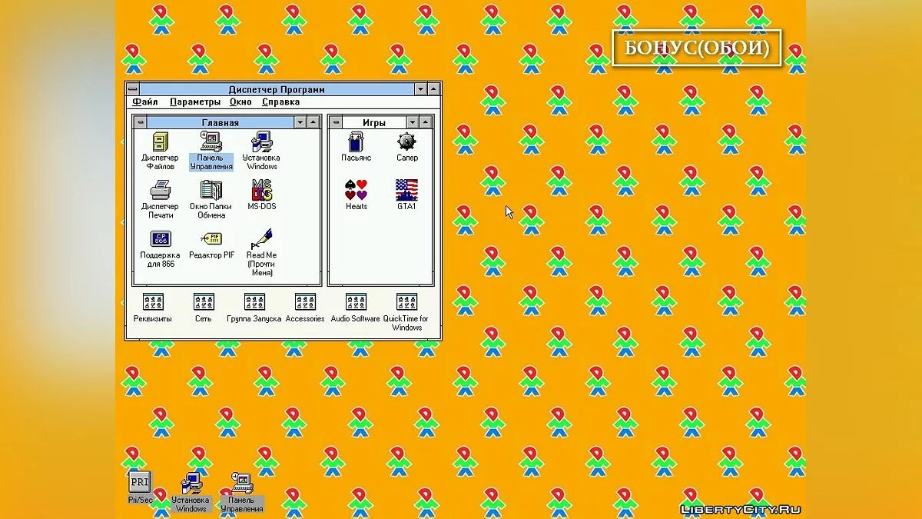Open the Диспетчер Программ control-menu box
The image size is (922, 519).
click(132, 89)
